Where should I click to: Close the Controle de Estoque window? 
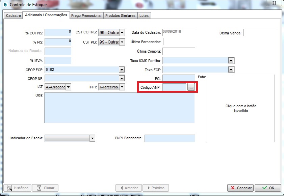tap(274, 4)
